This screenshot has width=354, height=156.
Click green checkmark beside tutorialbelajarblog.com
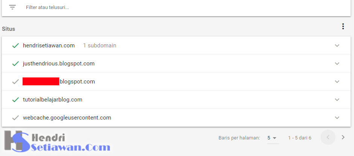15,100
